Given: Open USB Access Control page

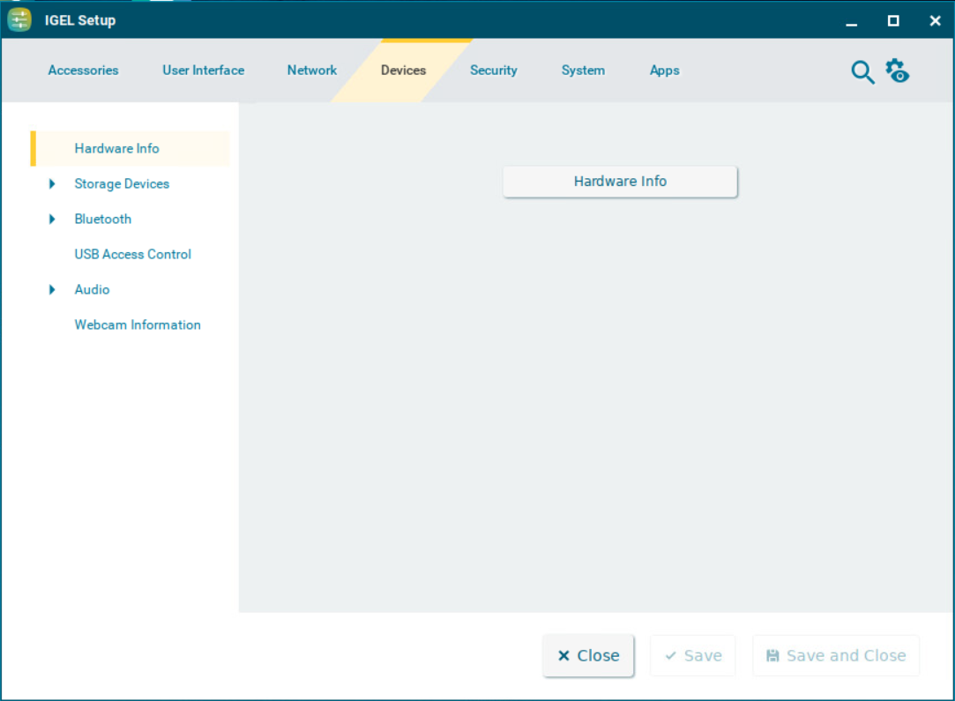Looking at the screenshot, I should tap(132, 255).
